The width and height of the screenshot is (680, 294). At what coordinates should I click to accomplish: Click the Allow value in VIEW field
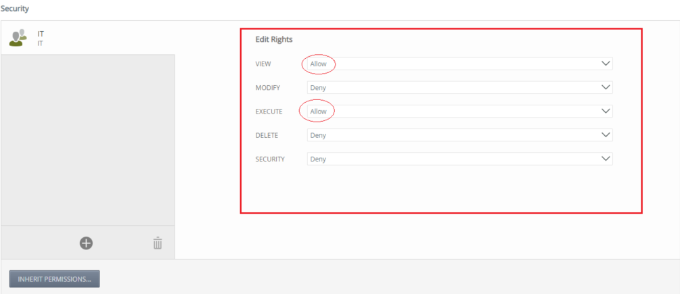pos(318,64)
